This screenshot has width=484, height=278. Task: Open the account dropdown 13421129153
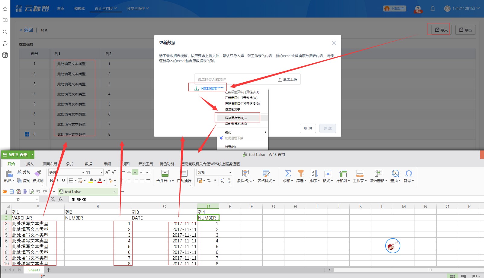coord(462,8)
